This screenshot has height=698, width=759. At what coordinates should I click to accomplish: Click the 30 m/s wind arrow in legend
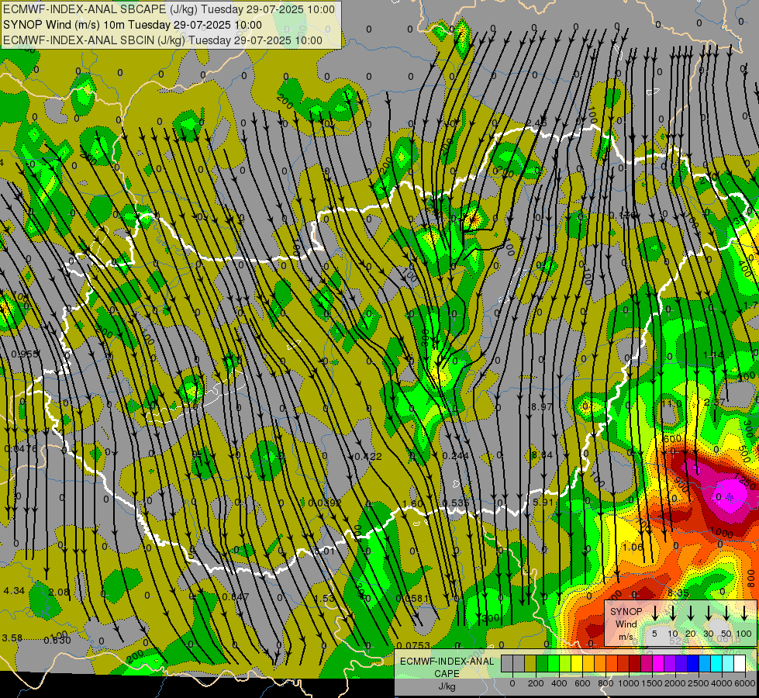[x=708, y=612]
